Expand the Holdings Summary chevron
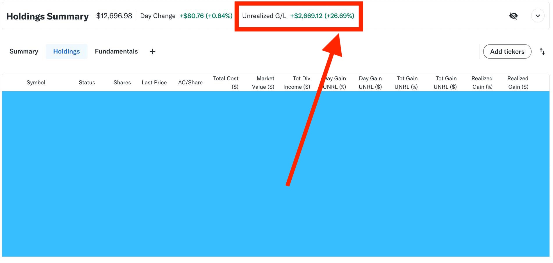553x263 pixels. point(538,16)
